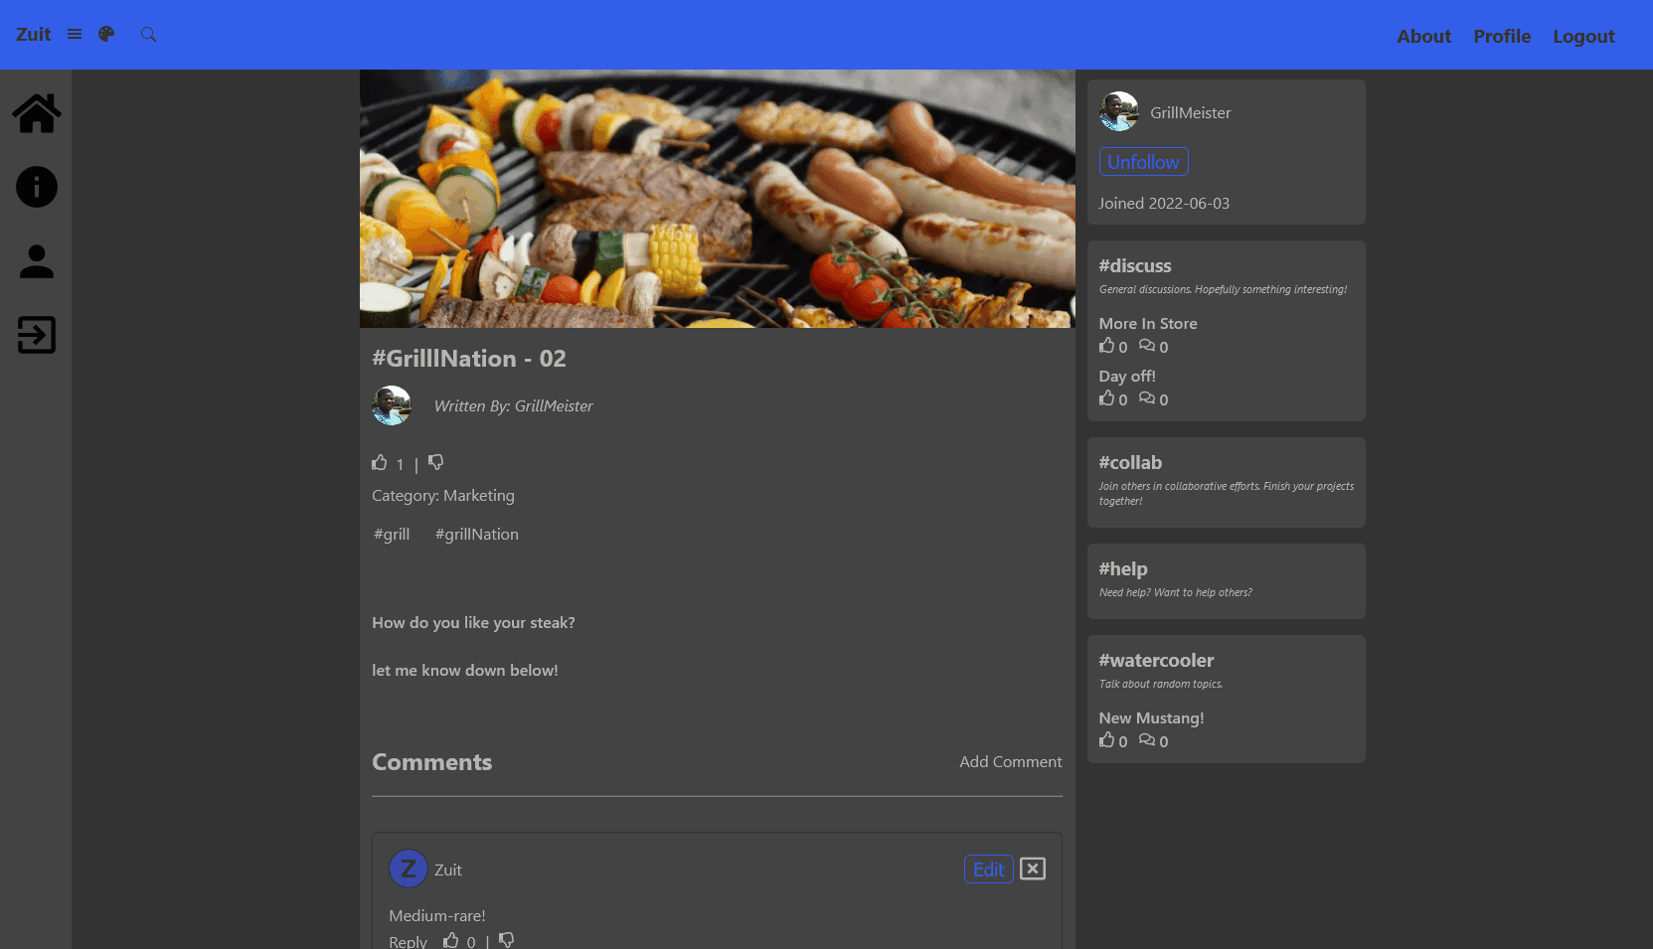The image size is (1653, 949).
Task: Open About in the top navigation
Action: (1423, 36)
